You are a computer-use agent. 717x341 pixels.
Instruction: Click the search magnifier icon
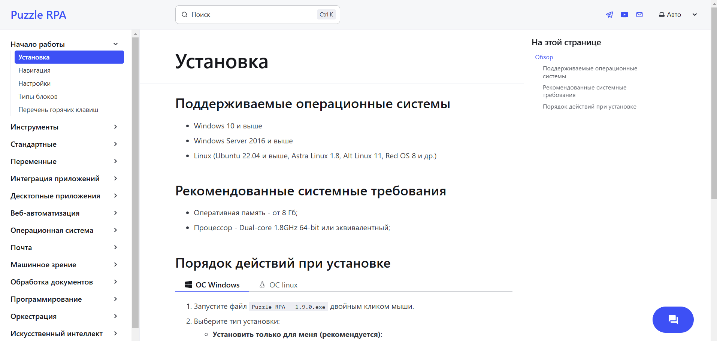(x=185, y=14)
